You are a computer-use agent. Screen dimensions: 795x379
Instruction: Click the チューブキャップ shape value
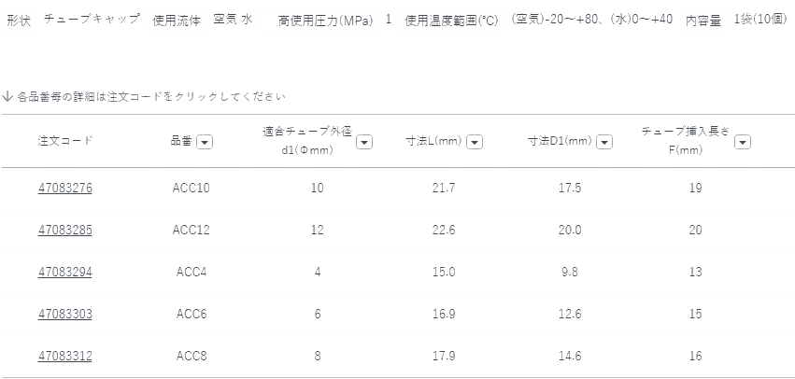(92, 19)
